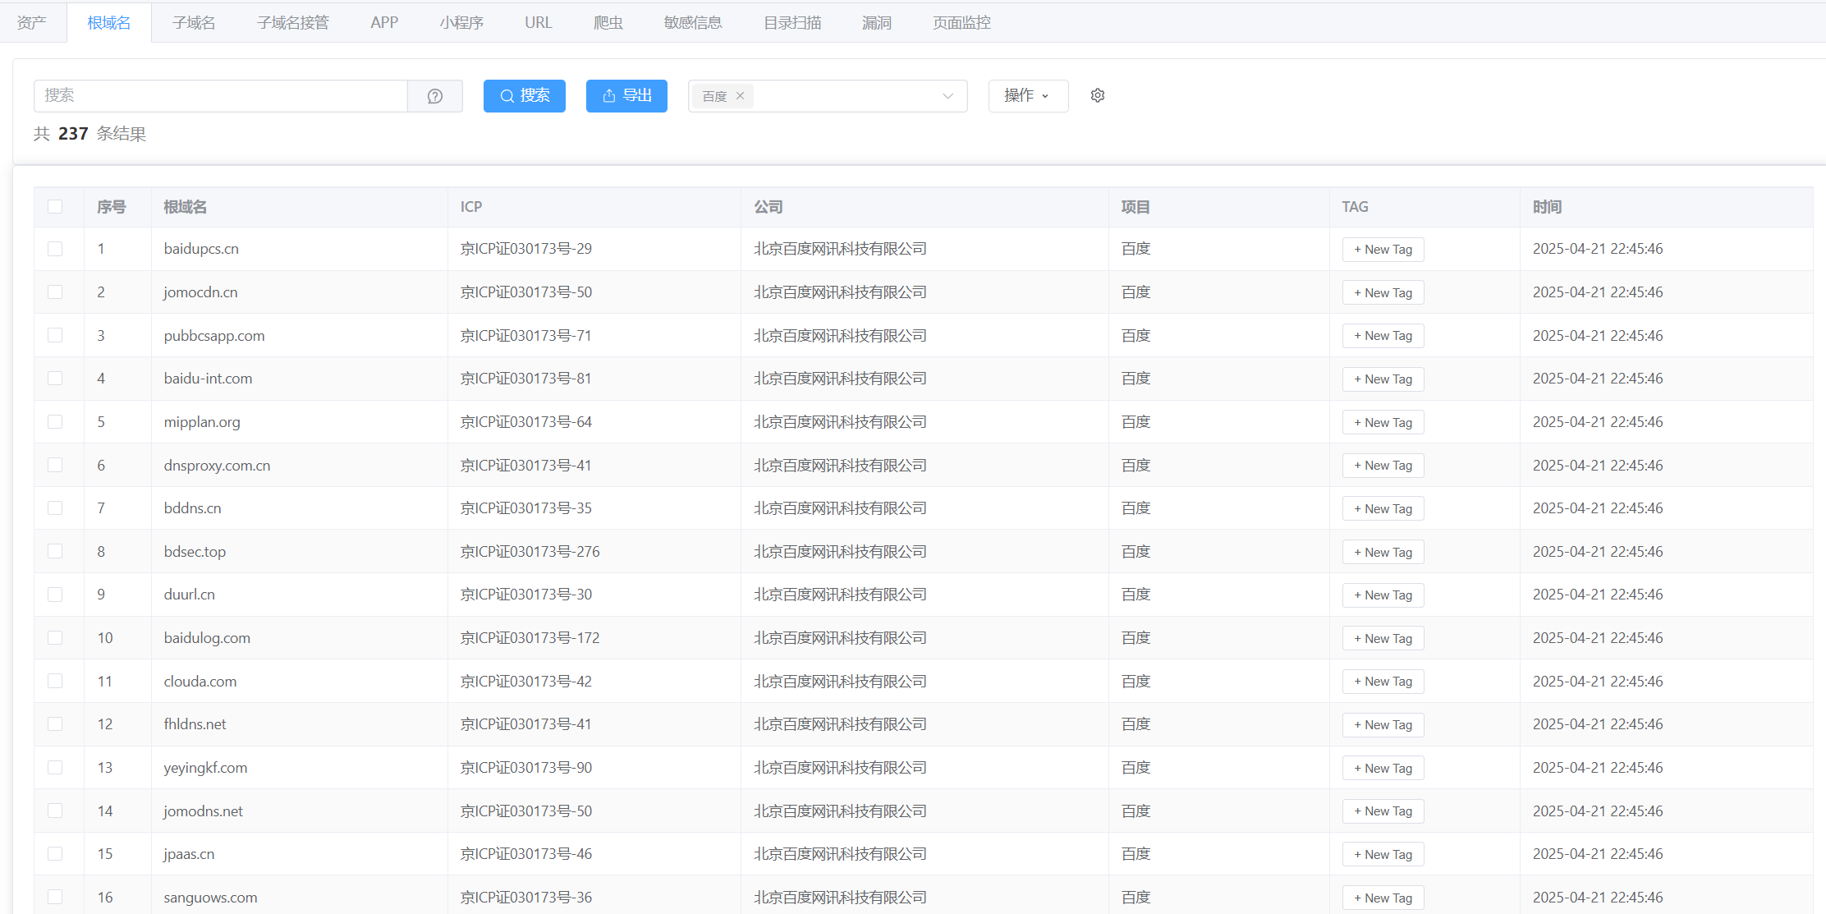Click the 导出 export button
This screenshot has height=914, width=1826.
(x=626, y=96)
